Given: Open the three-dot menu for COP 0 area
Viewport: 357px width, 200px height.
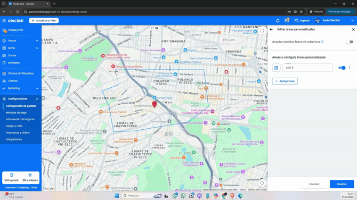Looking at the screenshot, I should pyautogui.click(x=350, y=68).
